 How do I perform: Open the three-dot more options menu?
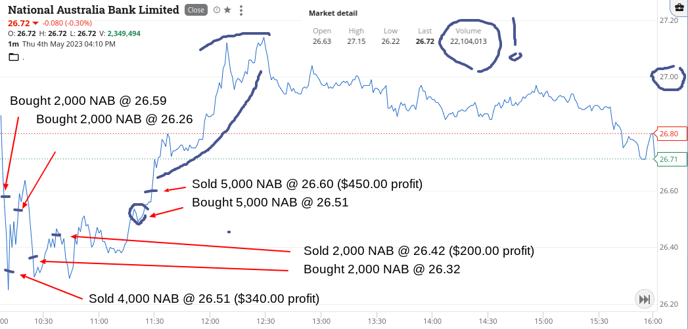[x=242, y=10]
